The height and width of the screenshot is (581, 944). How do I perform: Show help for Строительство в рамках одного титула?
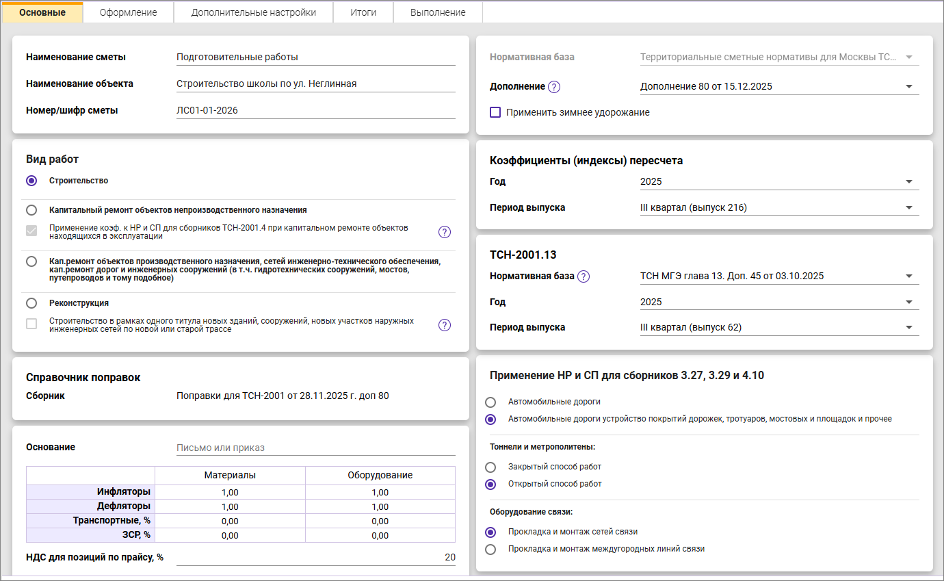pyautogui.click(x=444, y=325)
